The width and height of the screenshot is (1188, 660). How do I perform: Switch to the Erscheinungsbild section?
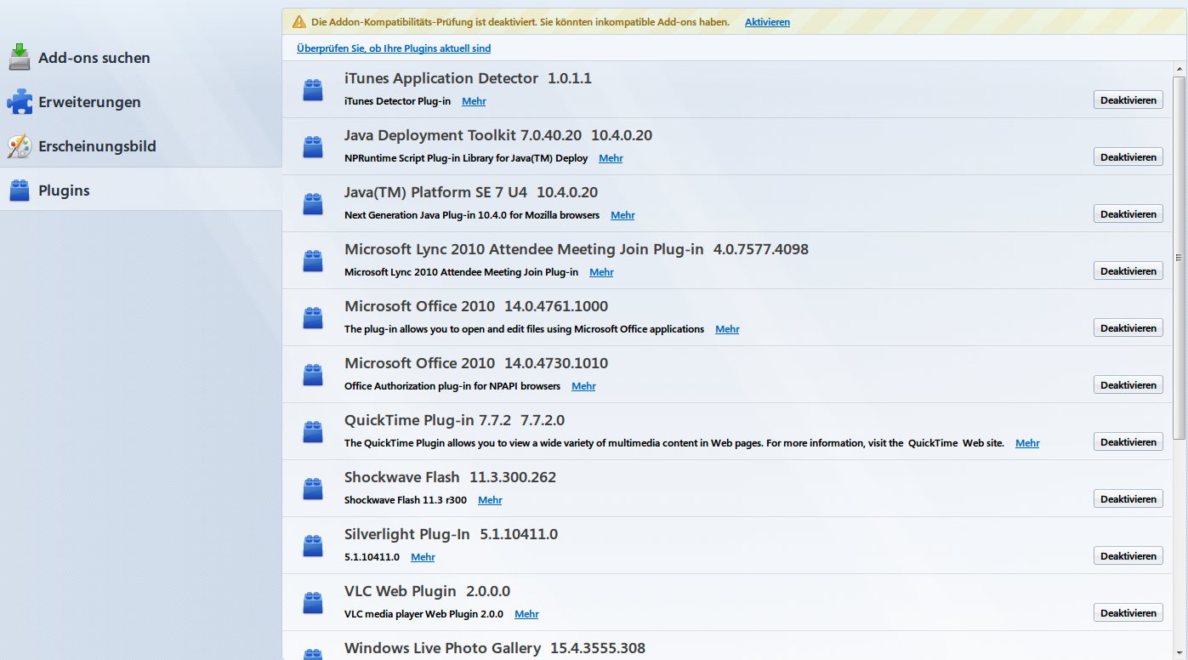(x=140, y=146)
